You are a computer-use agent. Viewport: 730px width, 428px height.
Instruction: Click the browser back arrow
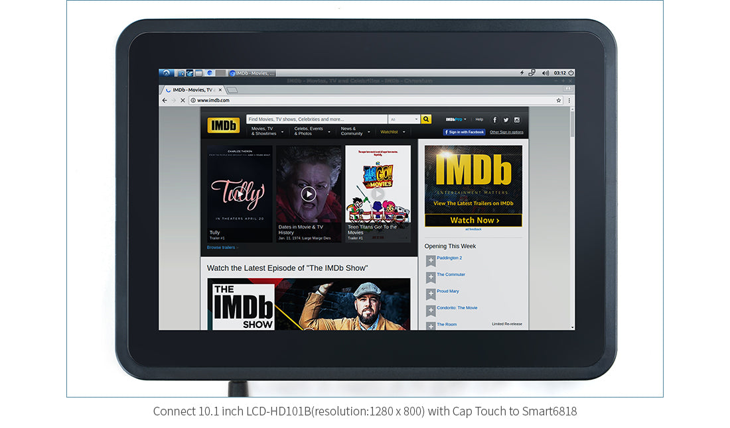[x=165, y=100]
